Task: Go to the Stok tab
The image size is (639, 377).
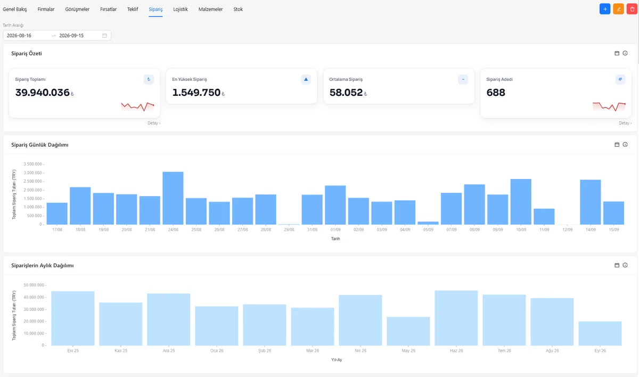Action: [x=238, y=10]
